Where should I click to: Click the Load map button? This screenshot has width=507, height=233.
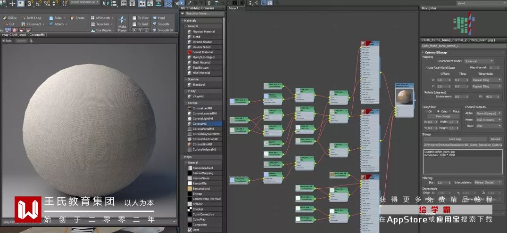[x=455, y=139]
